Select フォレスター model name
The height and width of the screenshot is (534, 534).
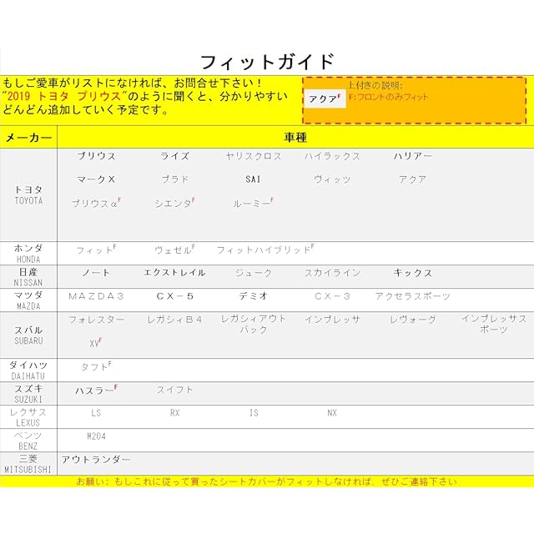[96, 319]
